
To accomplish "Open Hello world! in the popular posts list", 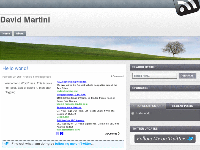I will (144, 113).
